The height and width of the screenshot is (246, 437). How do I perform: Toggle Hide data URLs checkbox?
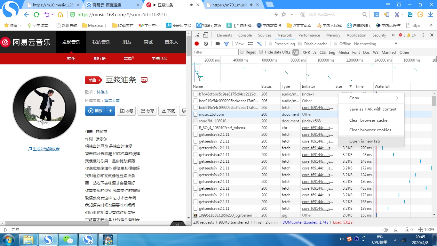pos(261,52)
